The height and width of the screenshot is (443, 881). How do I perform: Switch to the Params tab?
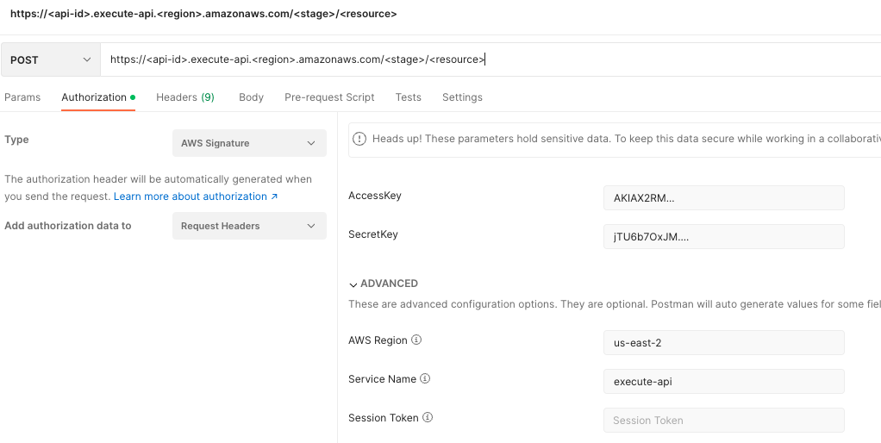[22, 97]
